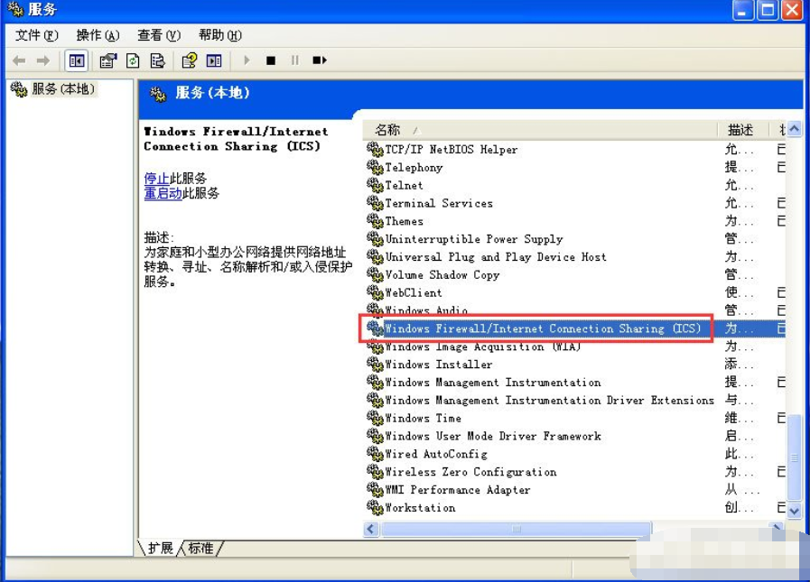Click the Start Service play toolbar icon
This screenshot has height=582, width=810.
pos(247,60)
